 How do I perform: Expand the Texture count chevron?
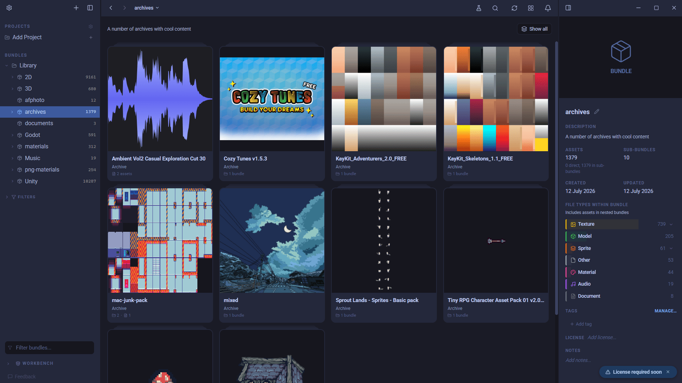click(x=671, y=224)
